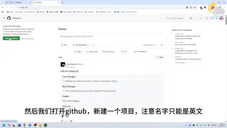This screenshot has height=128, width=227.
Task: Open the user avatar menu
Action: pyautogui.click(x=221, y=18)
